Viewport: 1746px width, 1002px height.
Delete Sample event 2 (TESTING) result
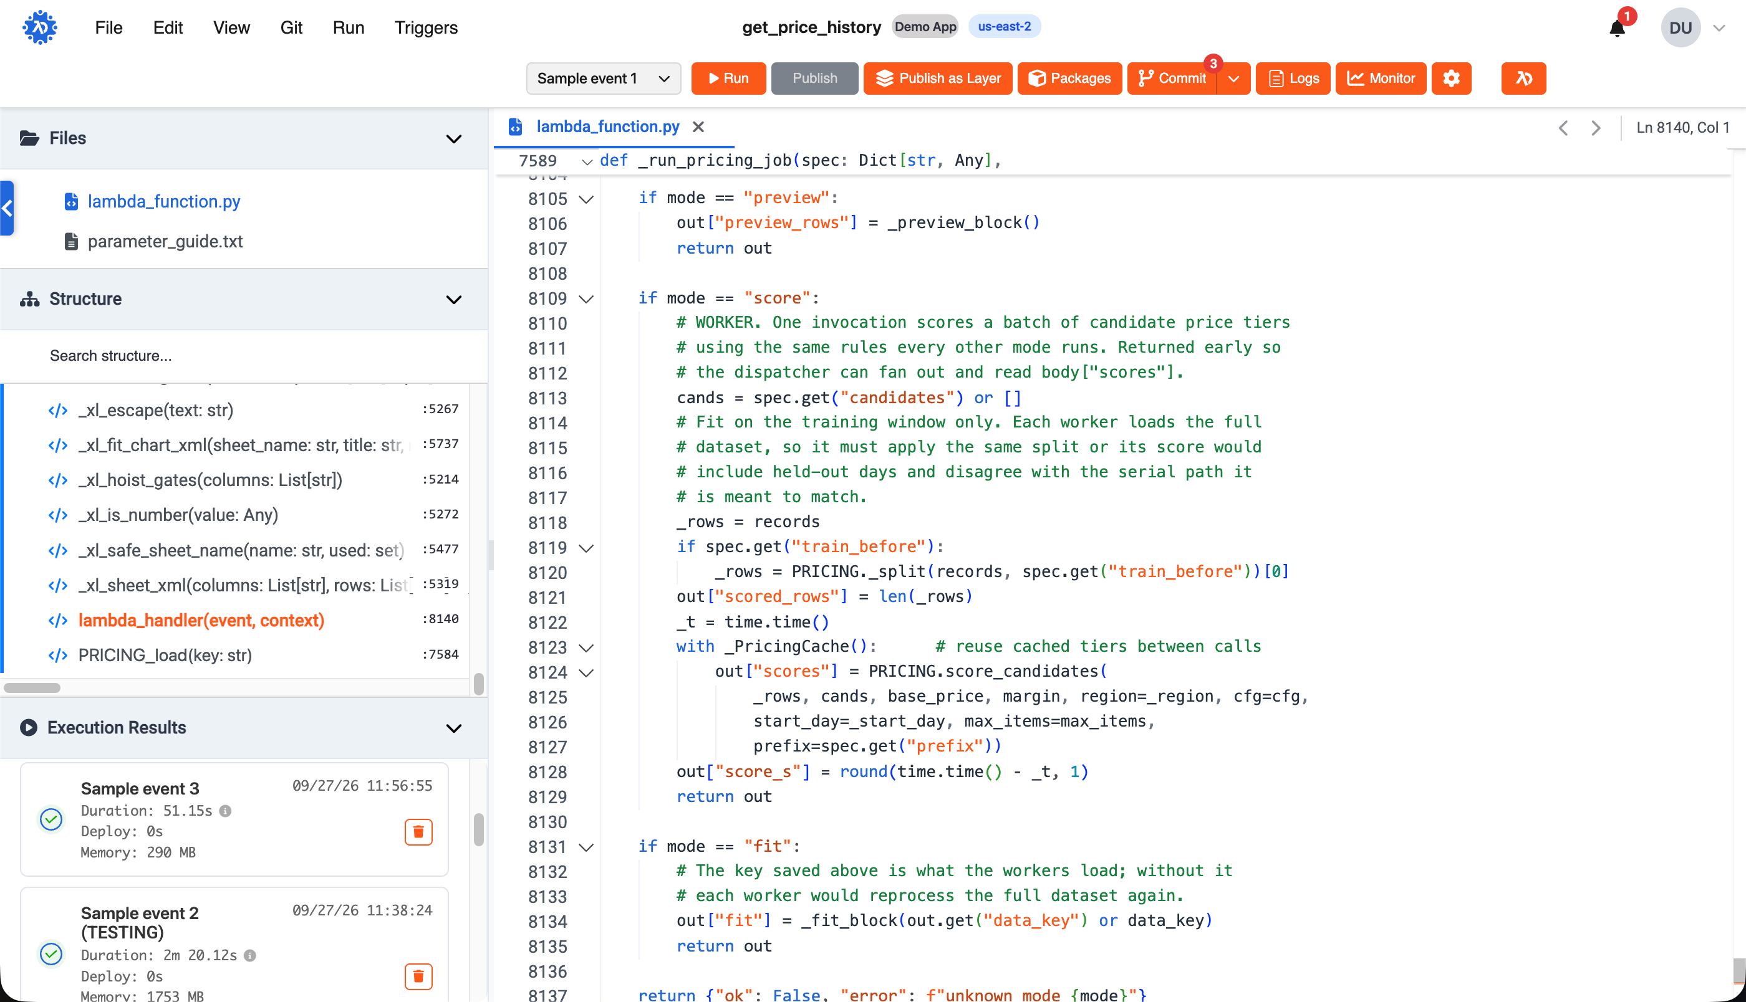click(x=418, y=976)
